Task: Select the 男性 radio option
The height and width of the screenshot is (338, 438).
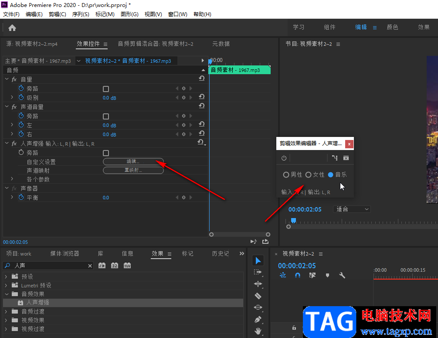Action: (286, 175)
